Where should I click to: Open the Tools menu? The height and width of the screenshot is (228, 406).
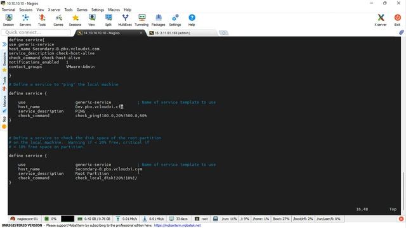point(69,9)
